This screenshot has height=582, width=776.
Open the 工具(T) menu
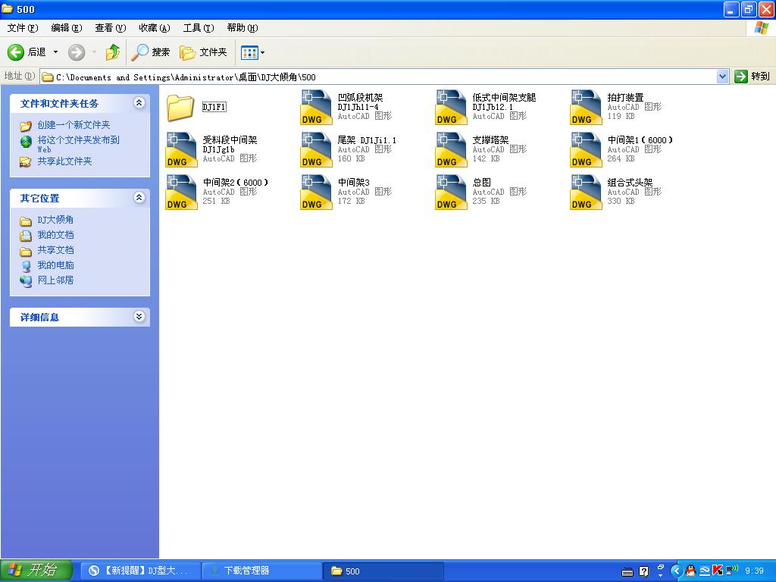[x=199, y=28]
